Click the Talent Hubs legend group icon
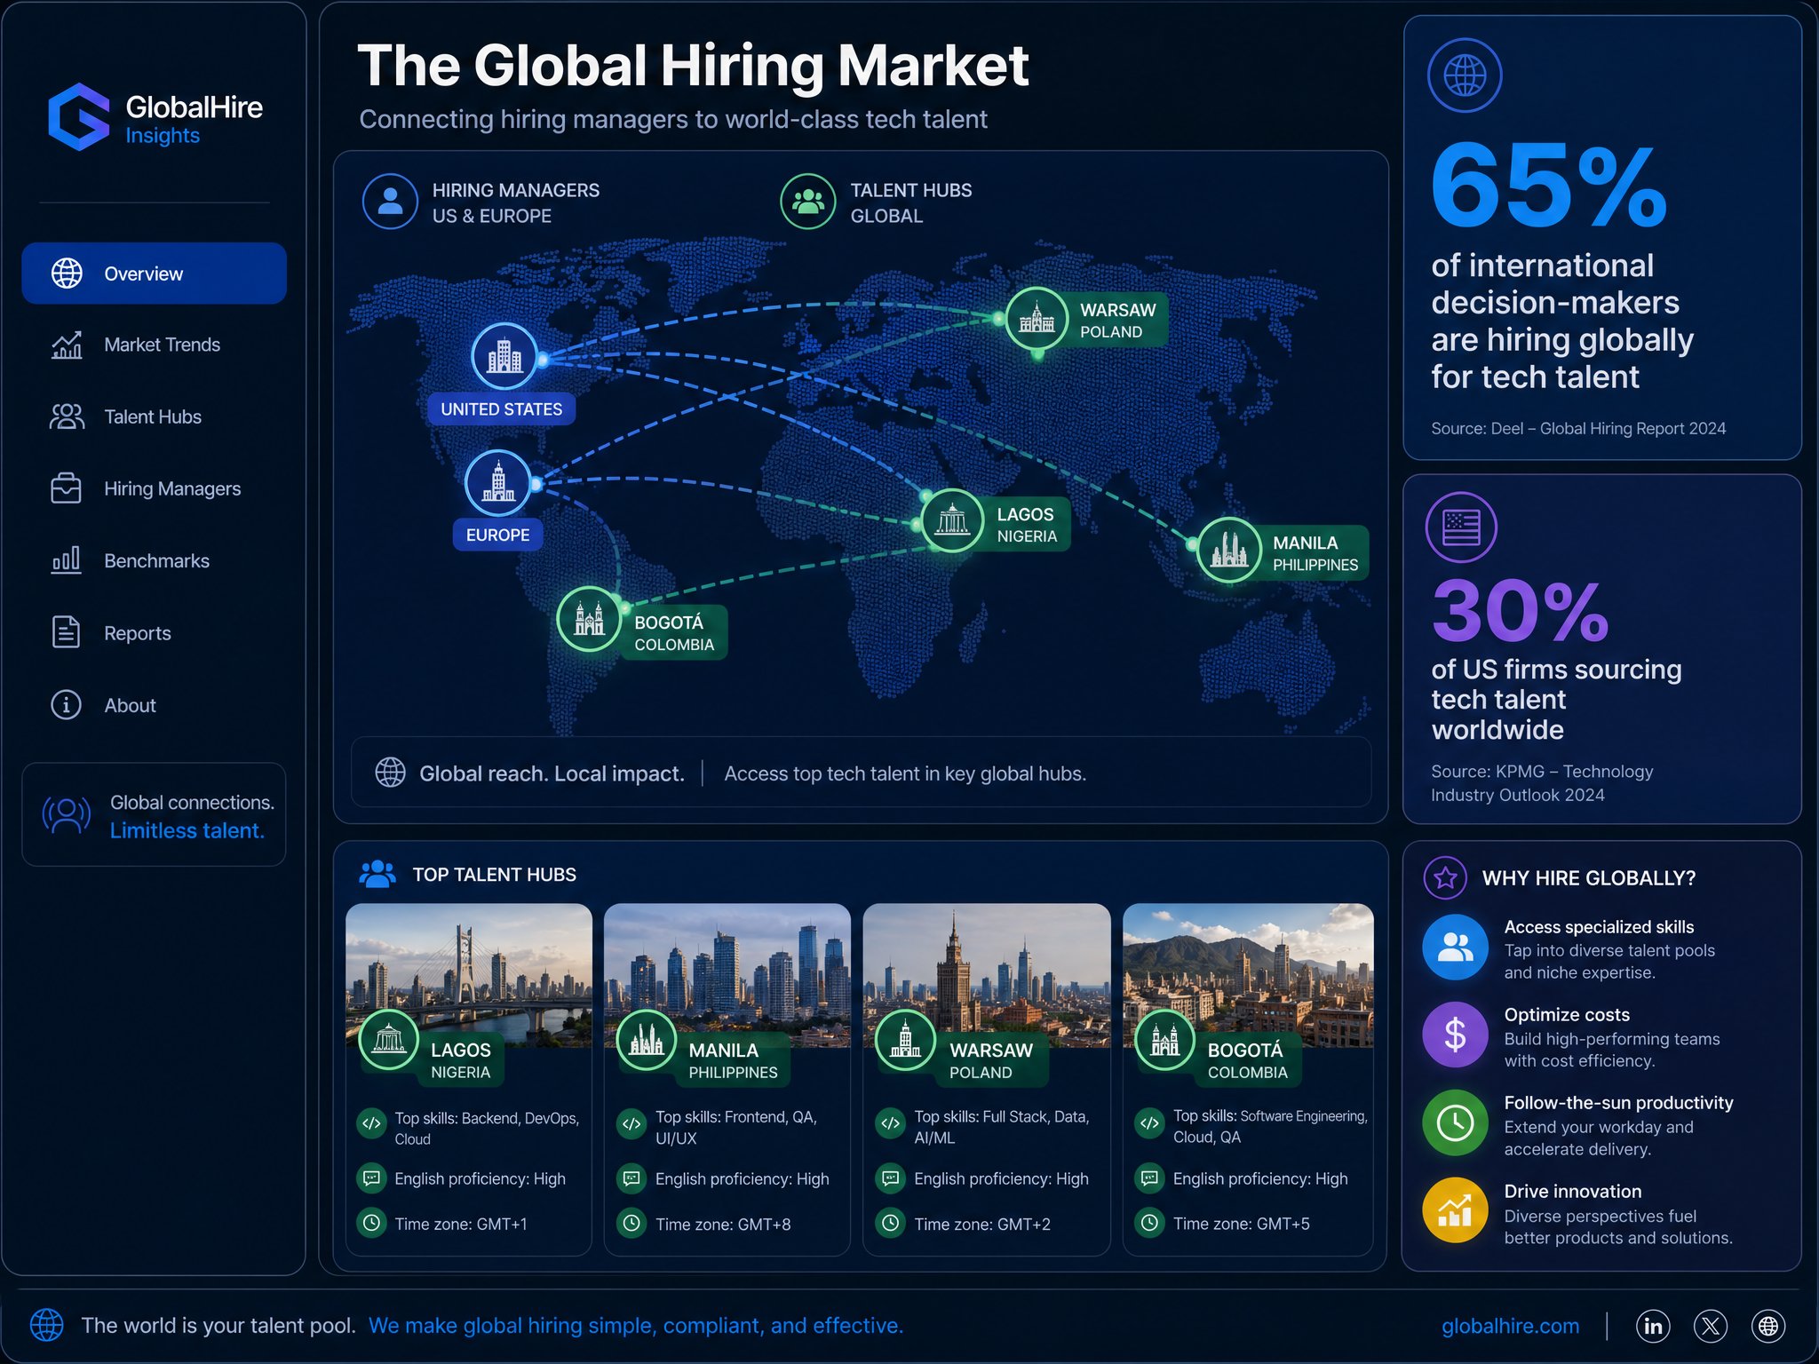The height and width of the screenshot is (1364, 1819). (807, 202)
